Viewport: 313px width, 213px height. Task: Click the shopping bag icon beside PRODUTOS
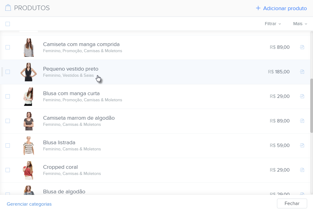[x=8, y=8]
